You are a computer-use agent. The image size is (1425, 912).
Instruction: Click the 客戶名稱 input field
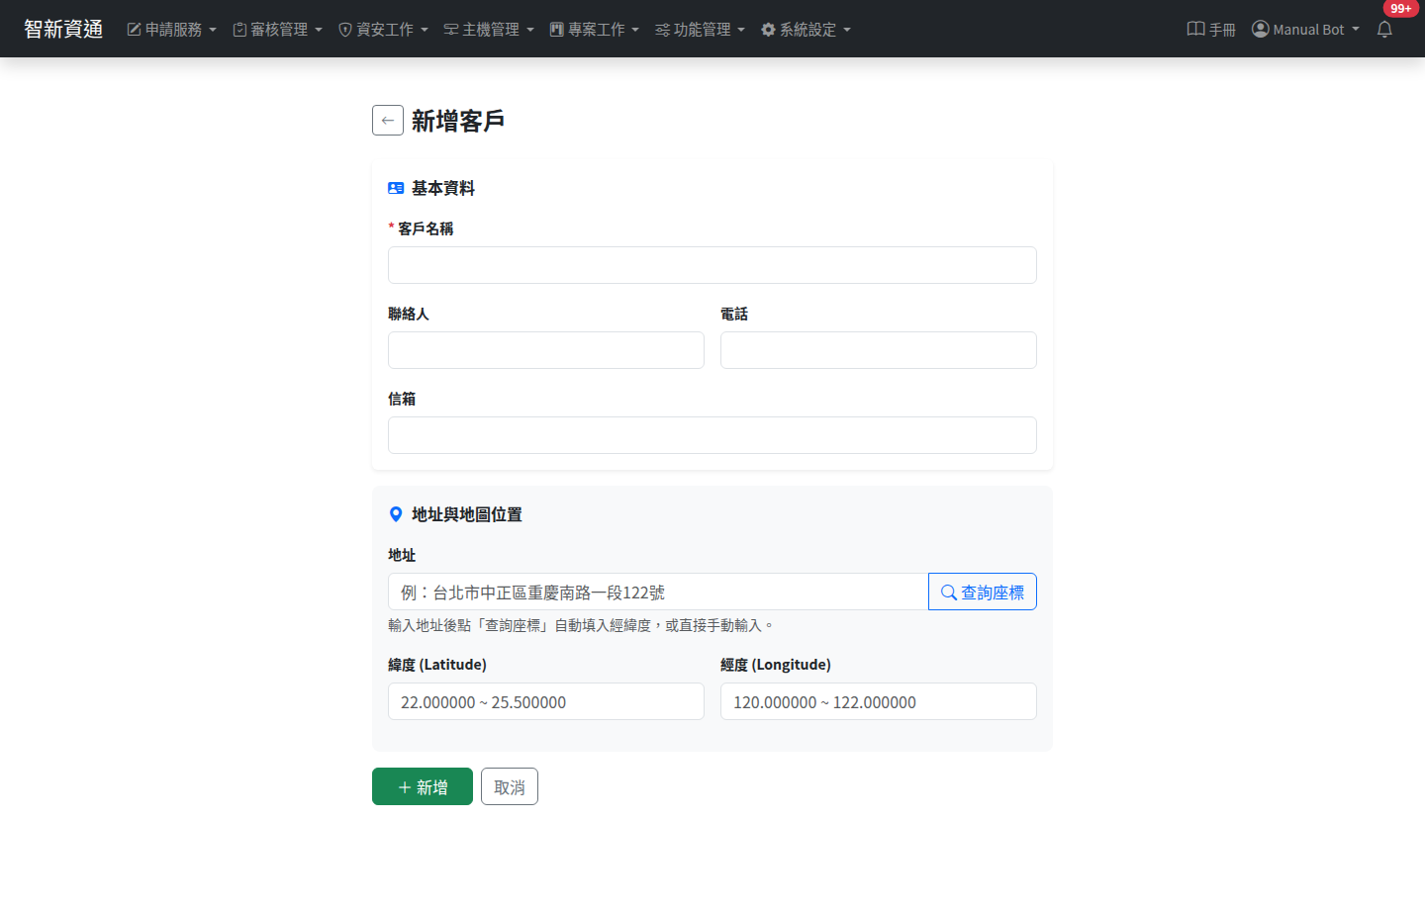[x=712, y=265]
